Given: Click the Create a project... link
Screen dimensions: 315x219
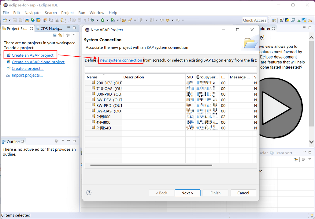Looking at the screenshot, I should (x=28, y=69).
